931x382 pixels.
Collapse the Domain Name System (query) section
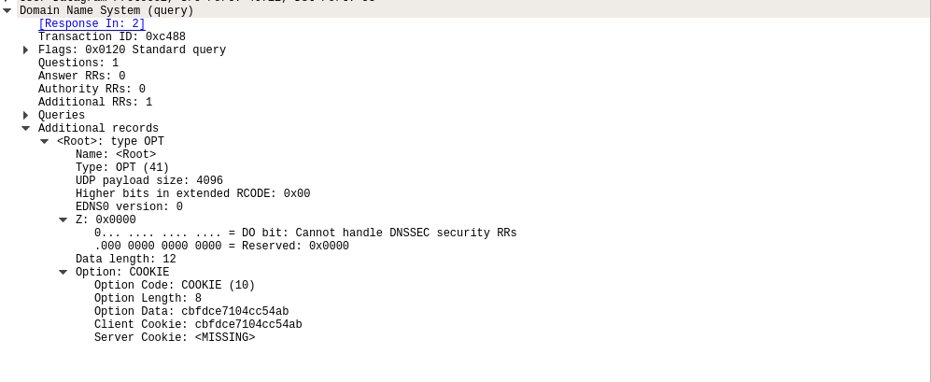pos(7,10)
